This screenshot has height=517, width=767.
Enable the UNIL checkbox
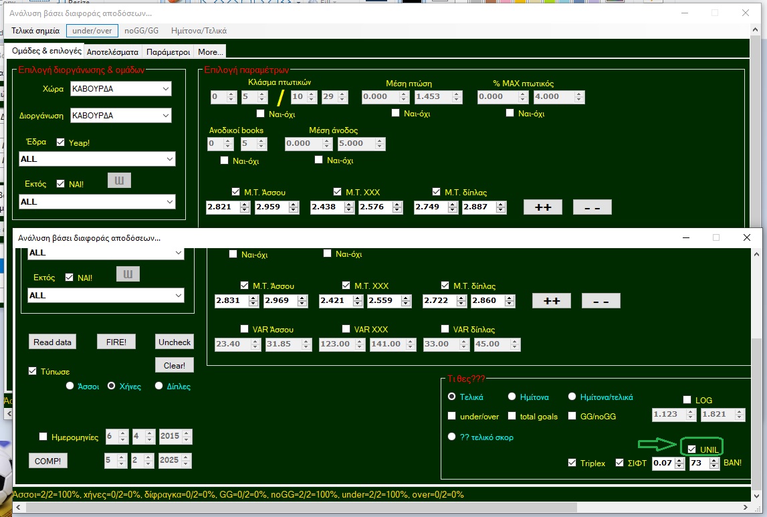click(x=692, y=449)
